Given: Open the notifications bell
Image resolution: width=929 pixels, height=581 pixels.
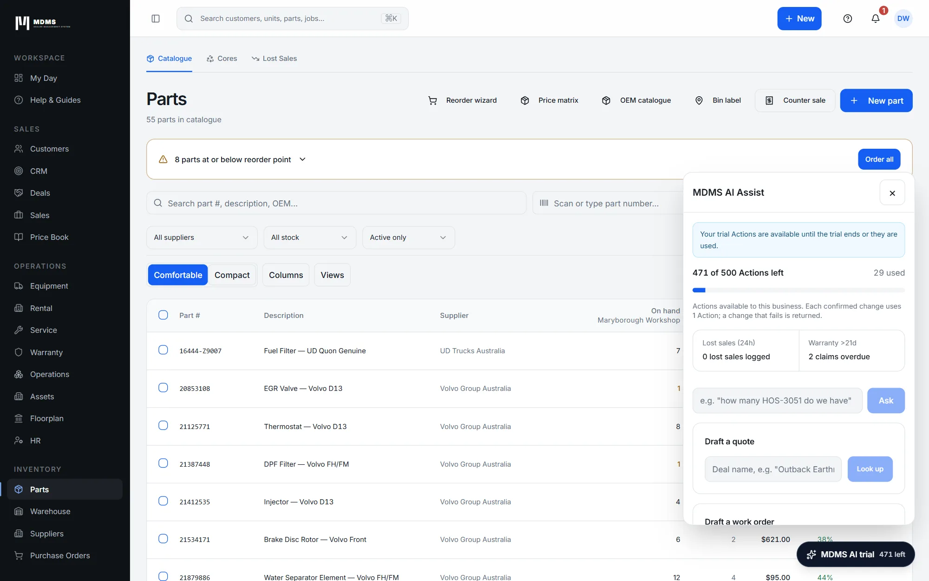Looking at the screenshot, I should (876, 19).
